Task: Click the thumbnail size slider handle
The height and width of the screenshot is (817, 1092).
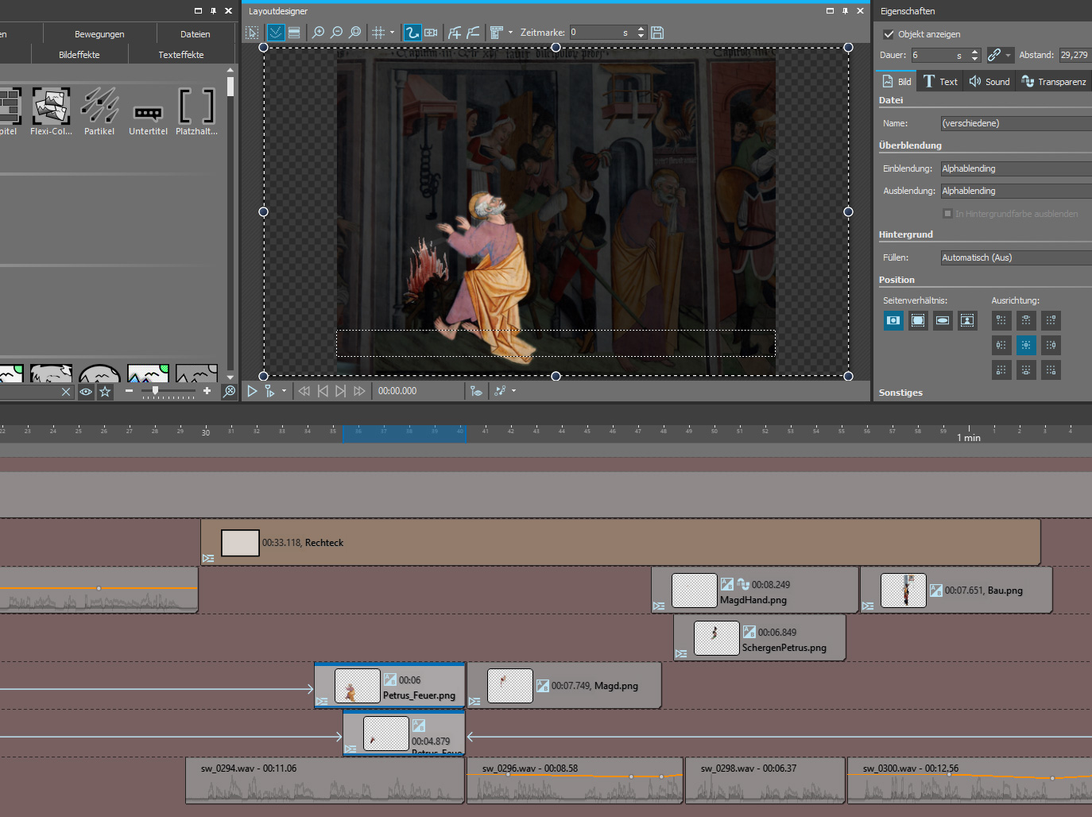Action: pyautogui.click(x=155, y=390)
